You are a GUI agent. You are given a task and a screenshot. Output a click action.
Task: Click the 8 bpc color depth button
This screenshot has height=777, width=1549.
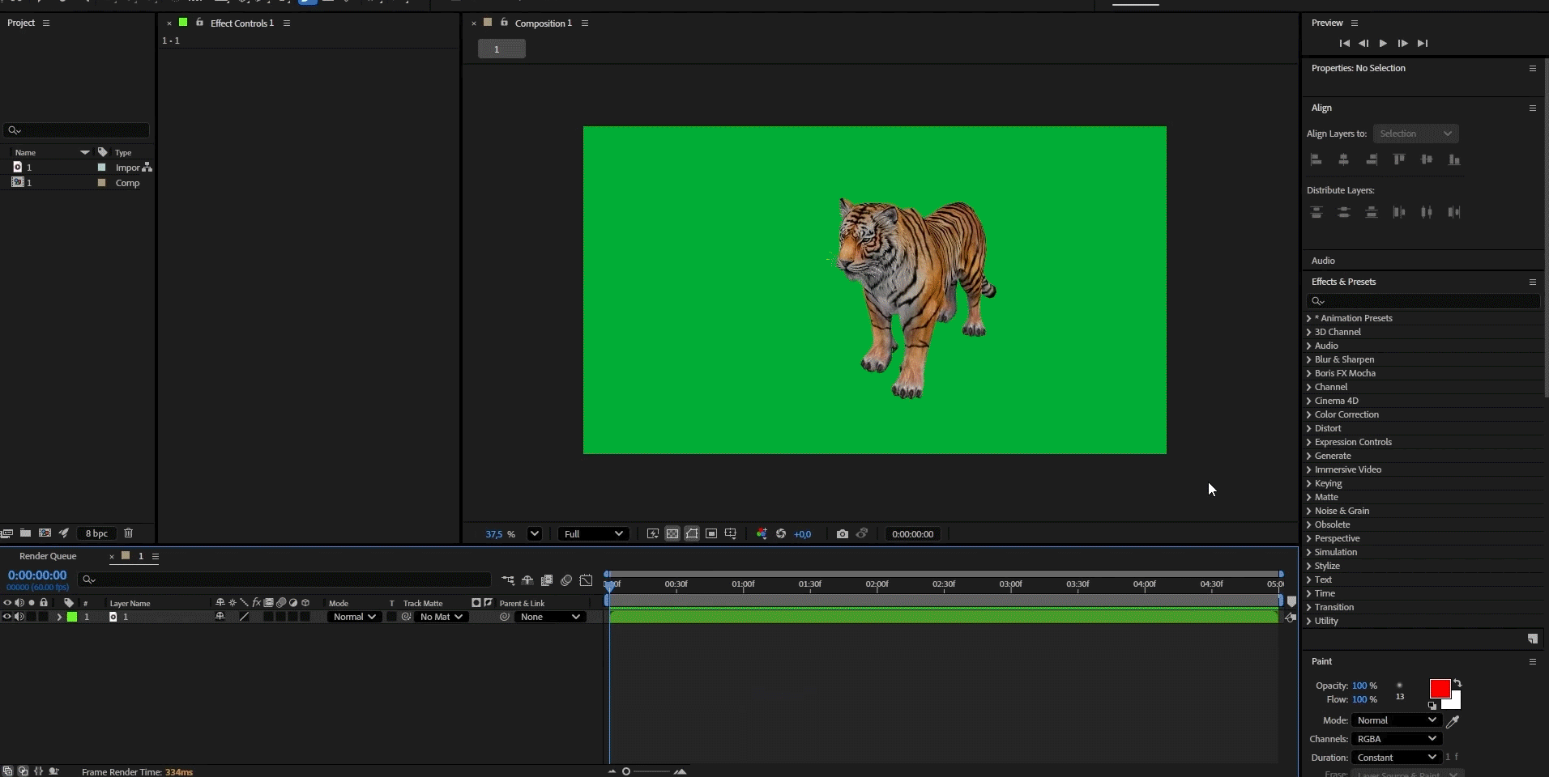(96, 533)
